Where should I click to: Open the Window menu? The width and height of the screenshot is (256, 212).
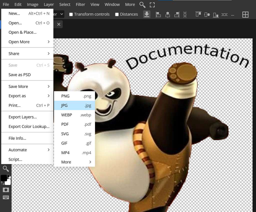click(x=112, y=4)
